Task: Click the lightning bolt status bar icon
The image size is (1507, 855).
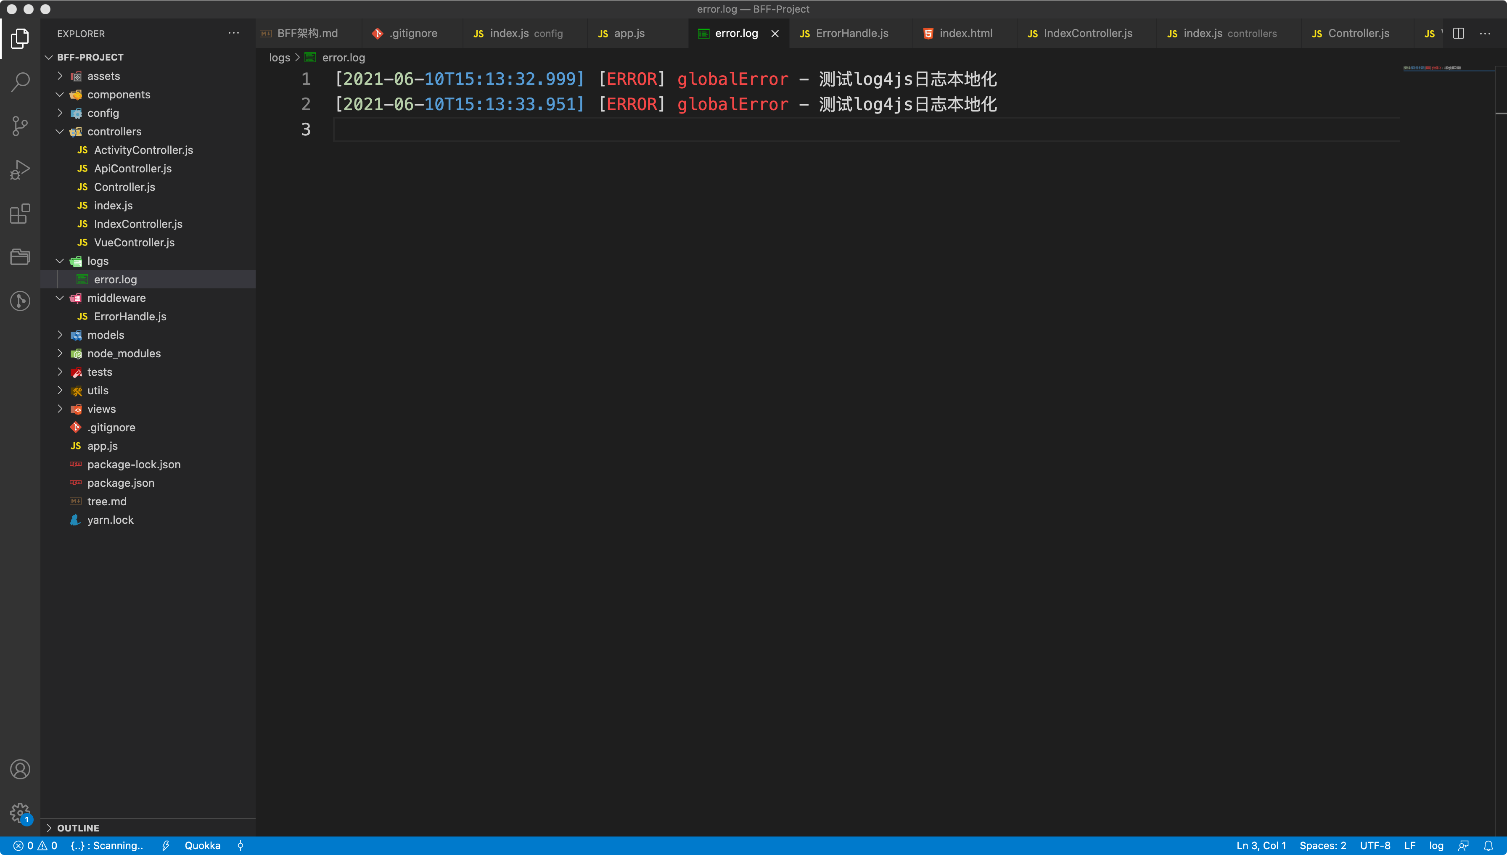Action: [166, 846]
